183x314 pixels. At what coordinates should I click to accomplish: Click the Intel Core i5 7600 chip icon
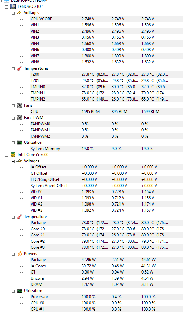pyautogui.click(x=13, y=155)
